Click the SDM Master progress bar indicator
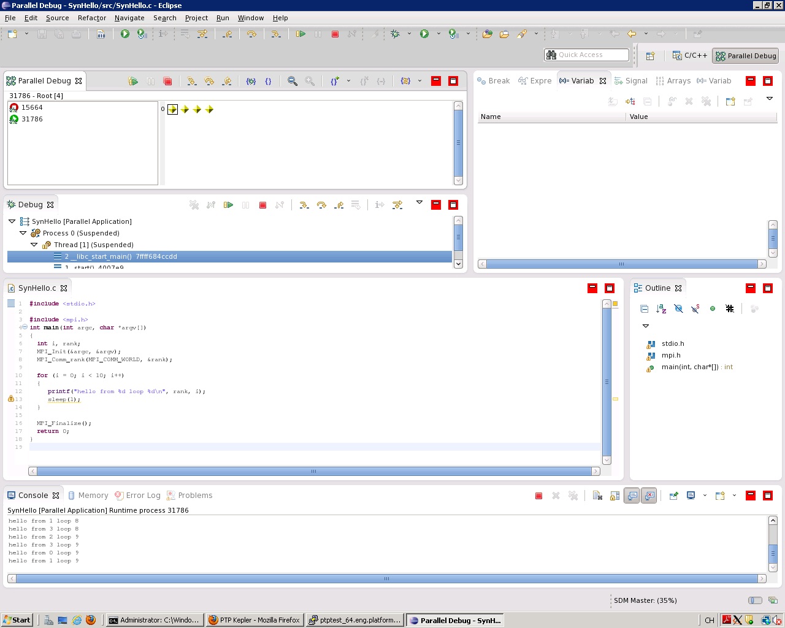Image resolution: width=785 pixels, height=628 pixels. 755,600
